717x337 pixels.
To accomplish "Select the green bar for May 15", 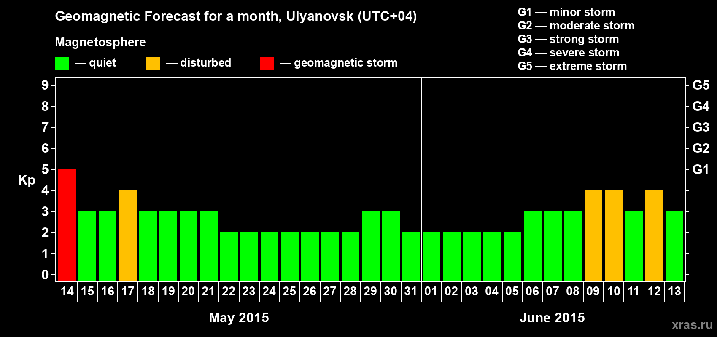I will [87, 246].
